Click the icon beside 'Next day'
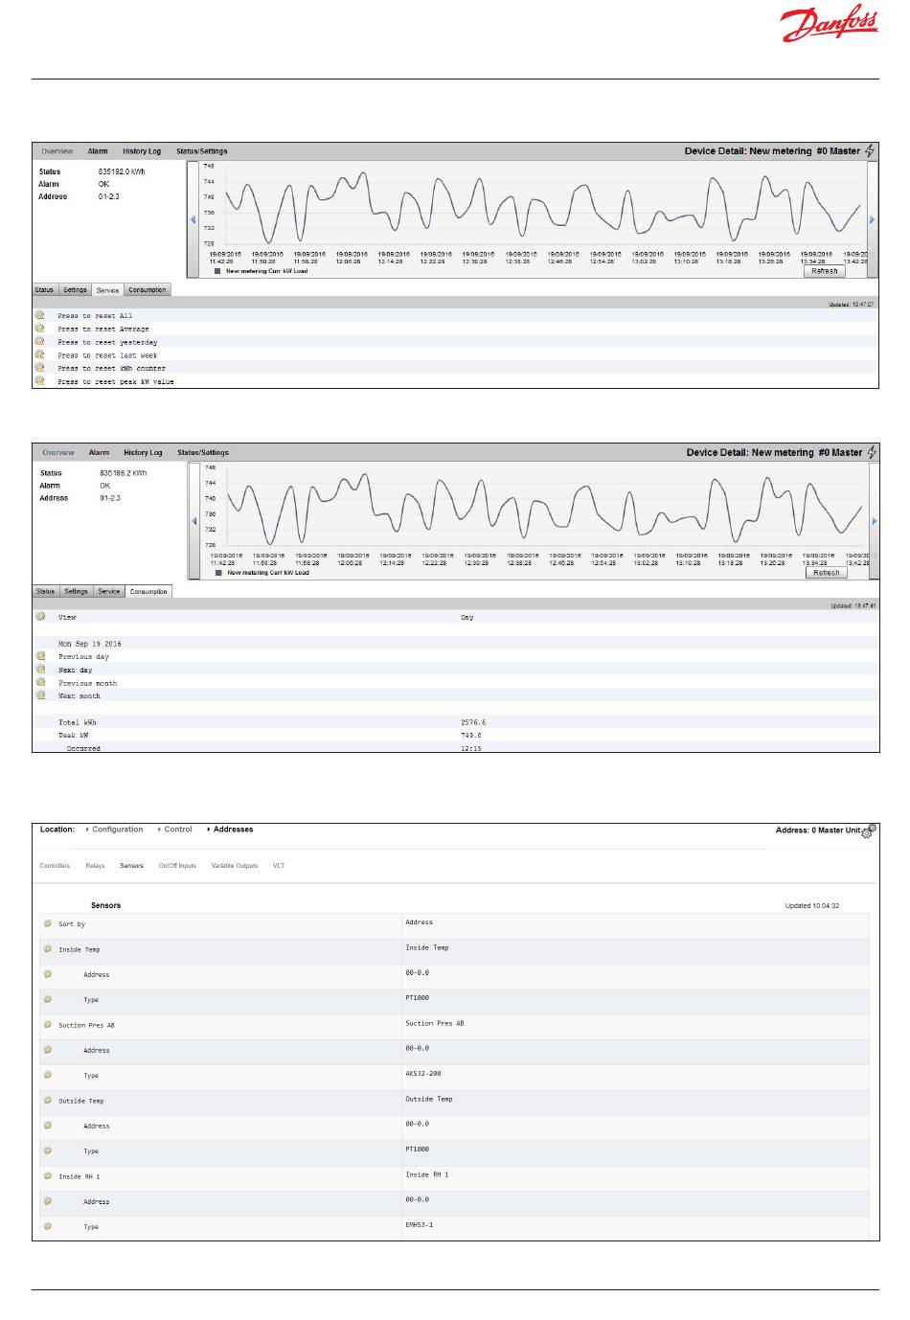 point(40,670)
